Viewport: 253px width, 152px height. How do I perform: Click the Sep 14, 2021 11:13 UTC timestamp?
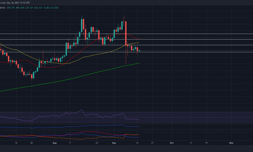point(18,3)
